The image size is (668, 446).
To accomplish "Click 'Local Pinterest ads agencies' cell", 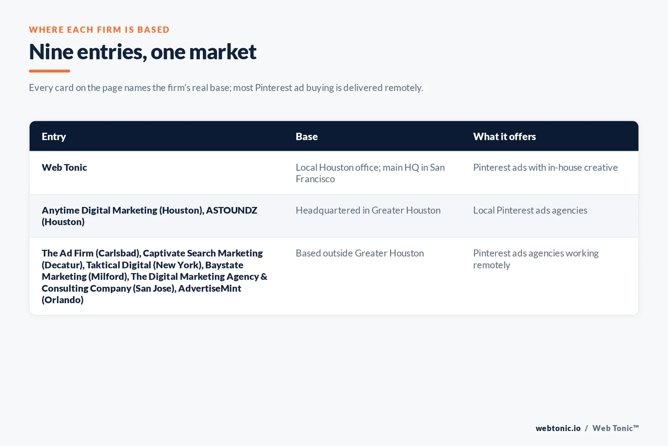I will click(x=530, y=211).
